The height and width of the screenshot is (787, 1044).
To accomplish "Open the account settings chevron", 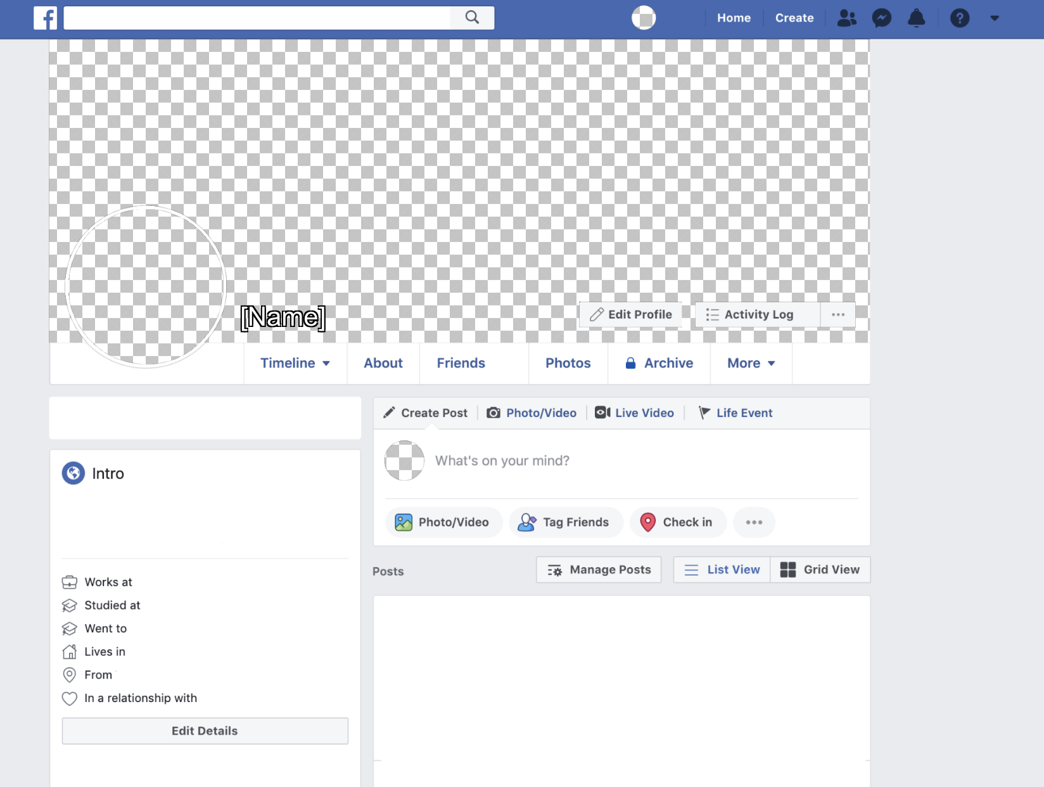I will [993, 19].
